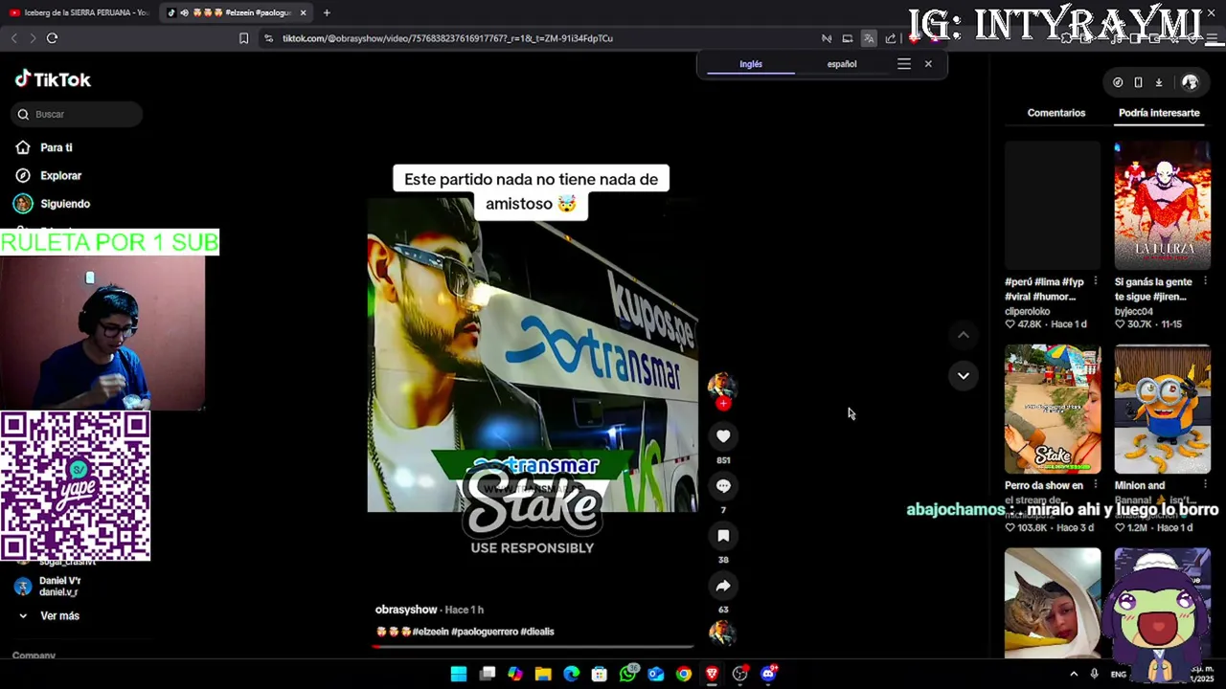Open the Minion and Banana video thumbnail
1226x689 pixels.
1162,410
